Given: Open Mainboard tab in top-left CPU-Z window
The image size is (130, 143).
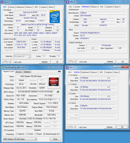Looking at the screenshot, I should tap(20, 7).
